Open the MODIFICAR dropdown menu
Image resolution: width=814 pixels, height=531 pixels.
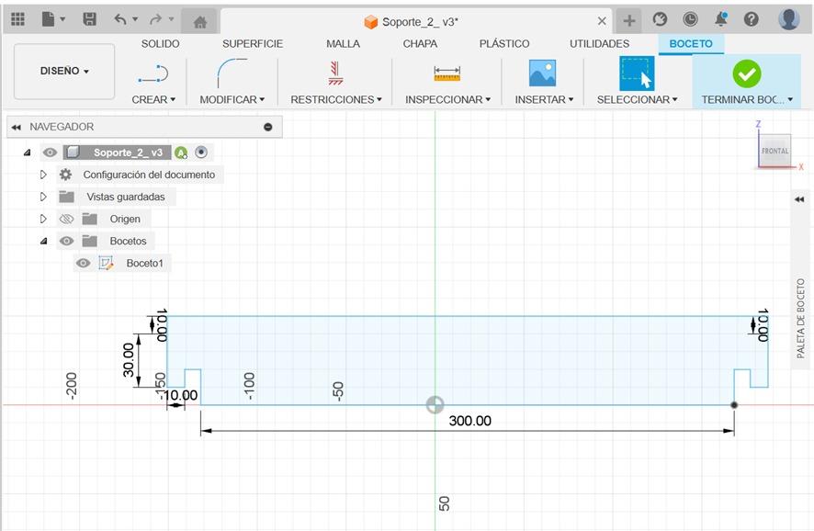(x=232, y=99)
